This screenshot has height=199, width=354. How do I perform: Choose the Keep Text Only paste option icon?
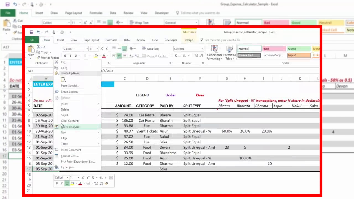click(64, 80)
